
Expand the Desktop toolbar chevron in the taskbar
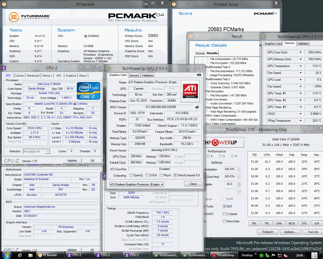[255, 254]
